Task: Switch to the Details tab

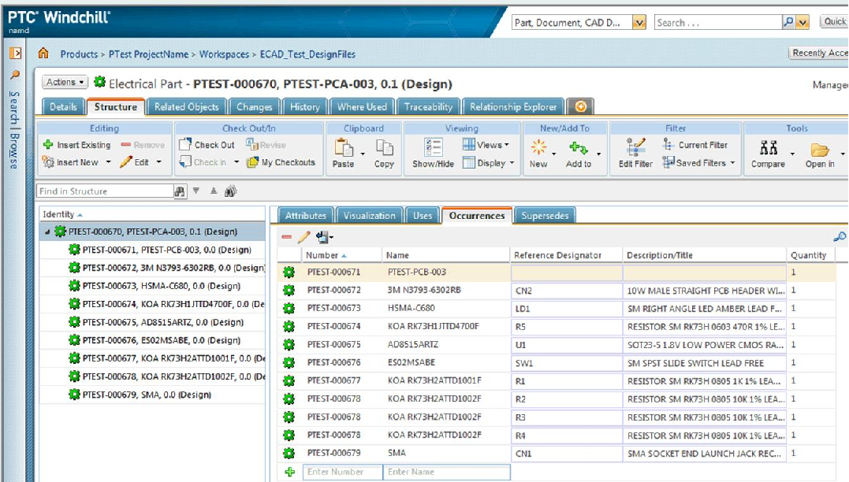Action: 63,106
